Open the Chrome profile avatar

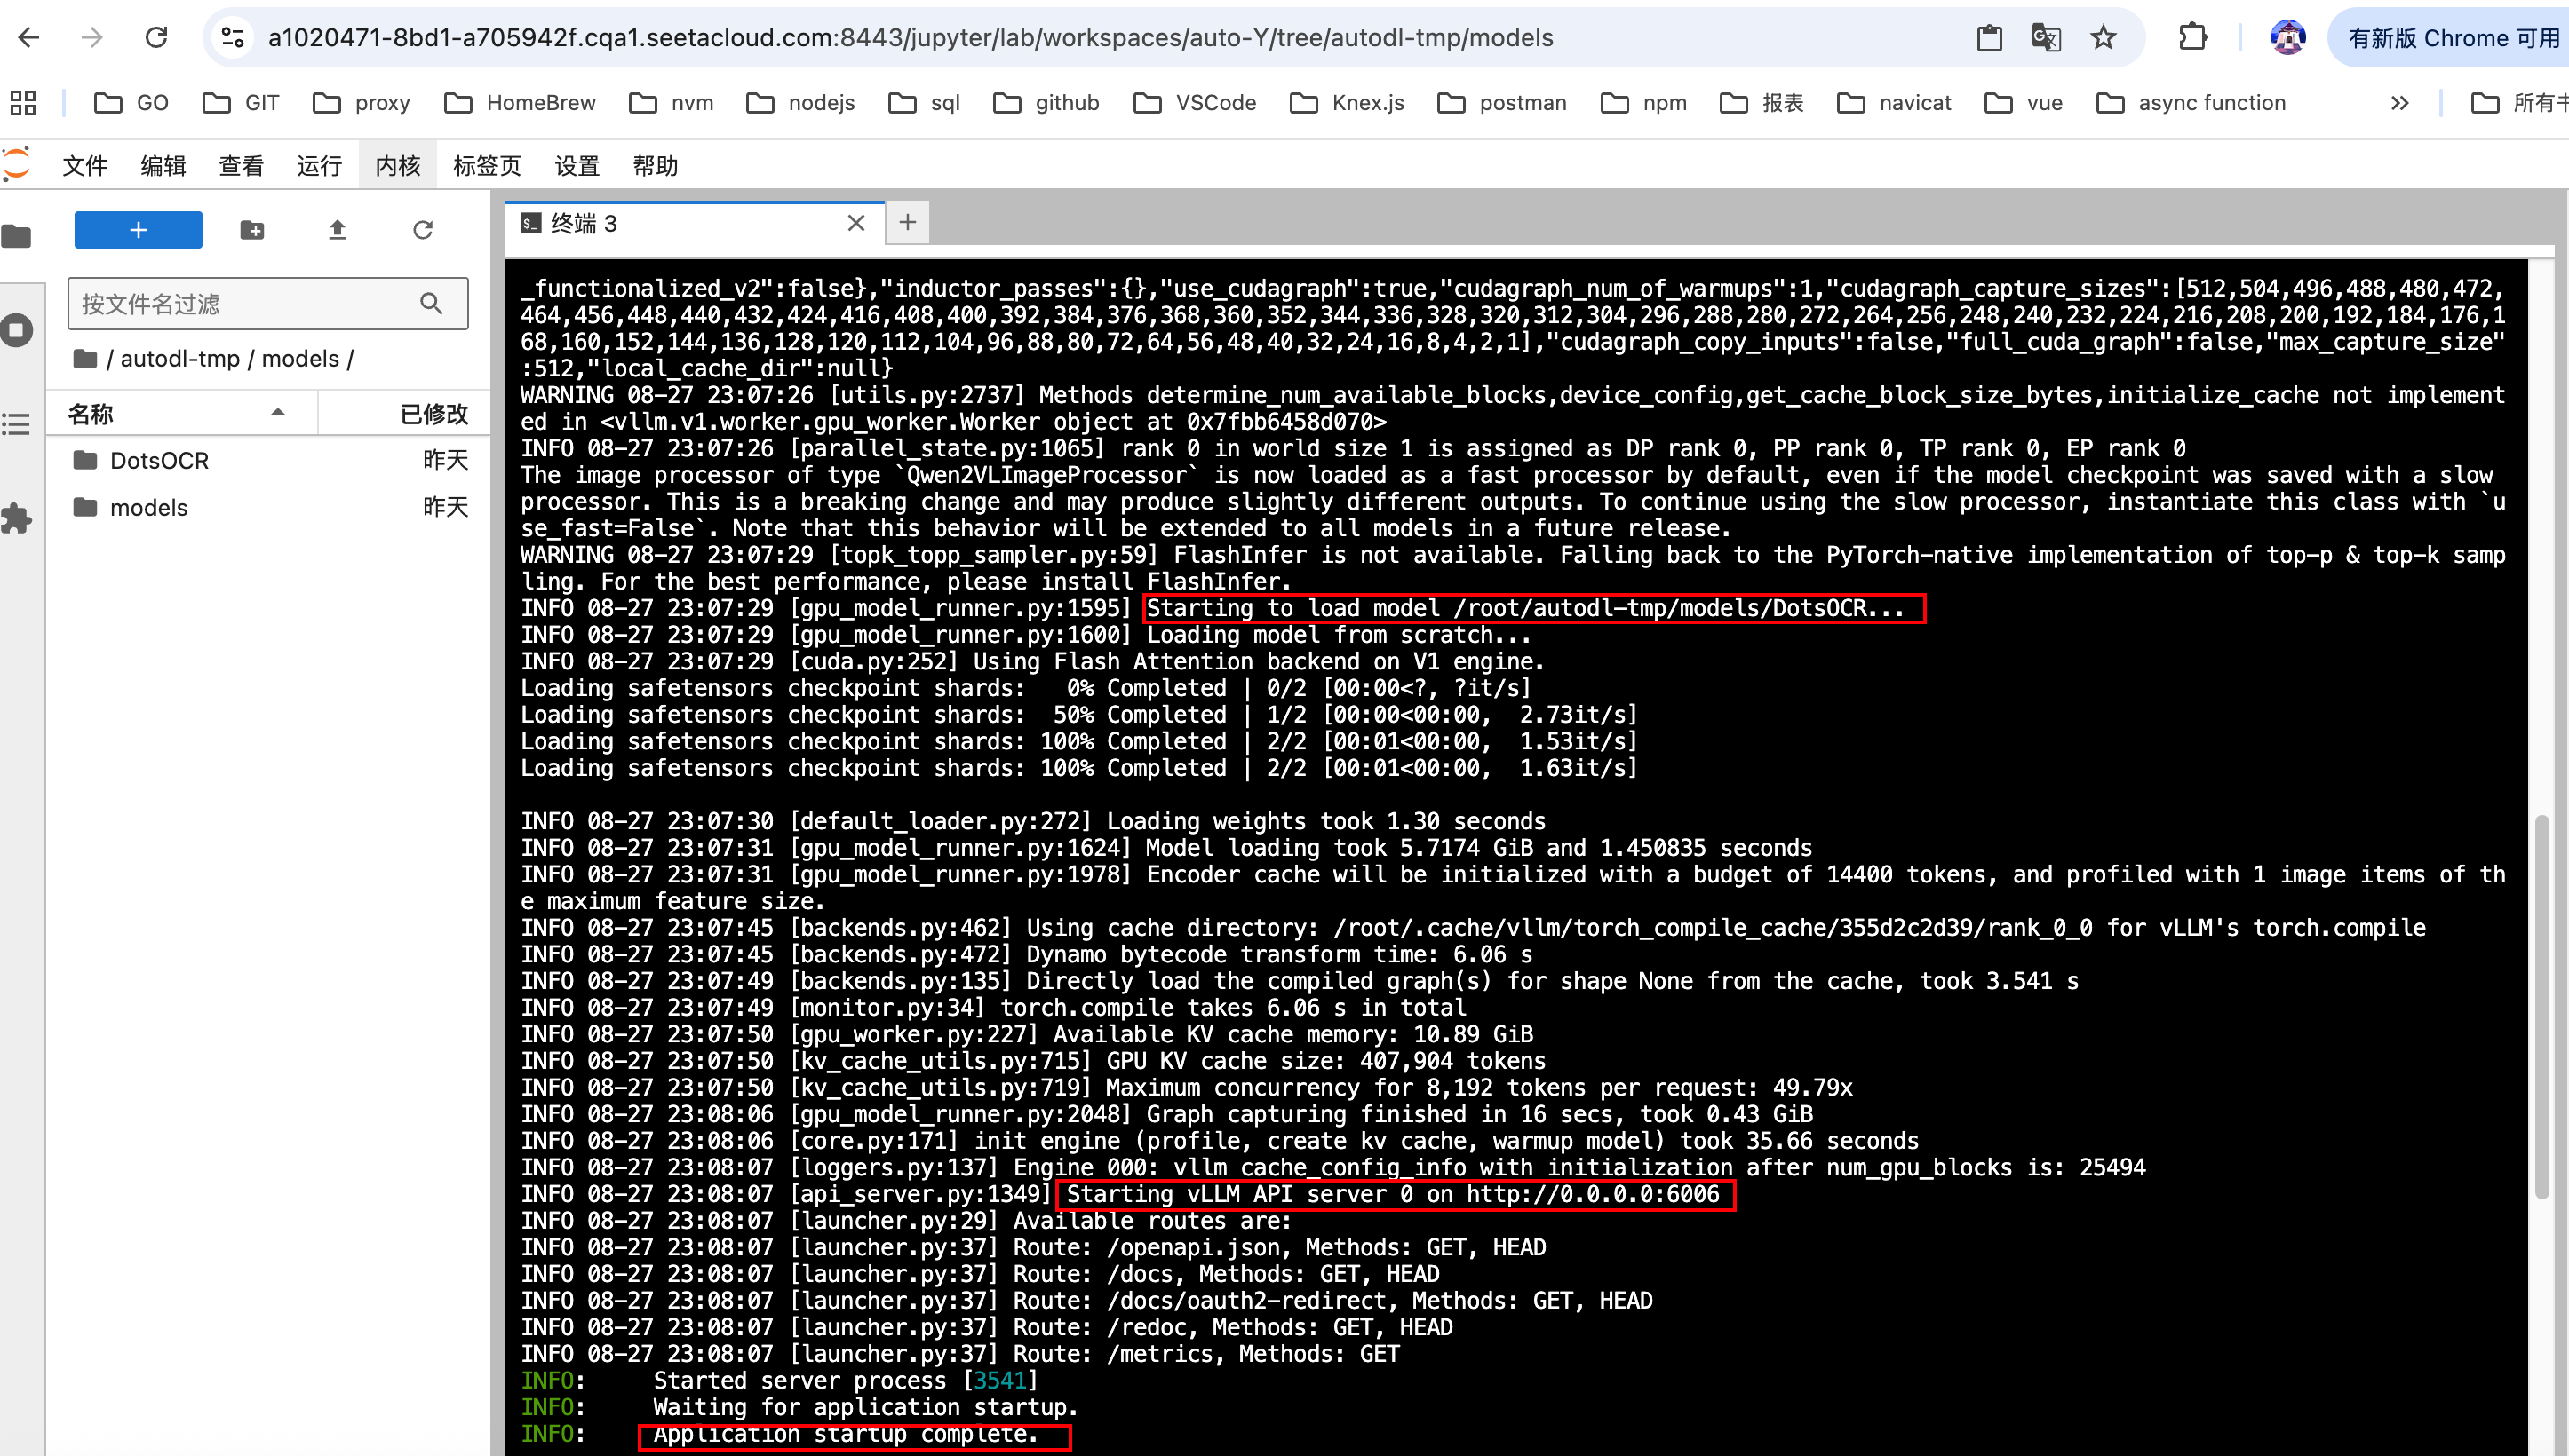[2287, 38]
